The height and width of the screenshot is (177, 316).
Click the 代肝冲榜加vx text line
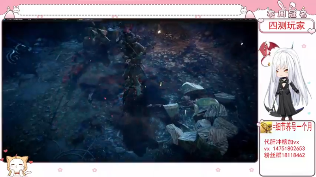coord(282,142)
